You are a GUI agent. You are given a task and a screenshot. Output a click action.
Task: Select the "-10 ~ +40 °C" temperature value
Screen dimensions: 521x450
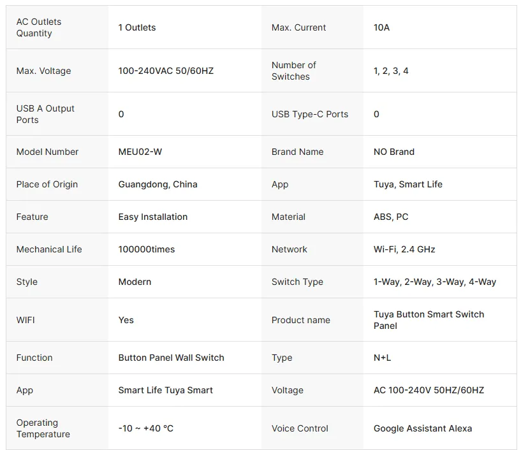pos(146,428)
